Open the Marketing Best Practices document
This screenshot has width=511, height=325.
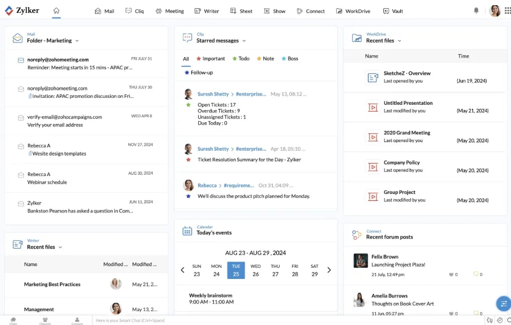(x=52, y=285)
